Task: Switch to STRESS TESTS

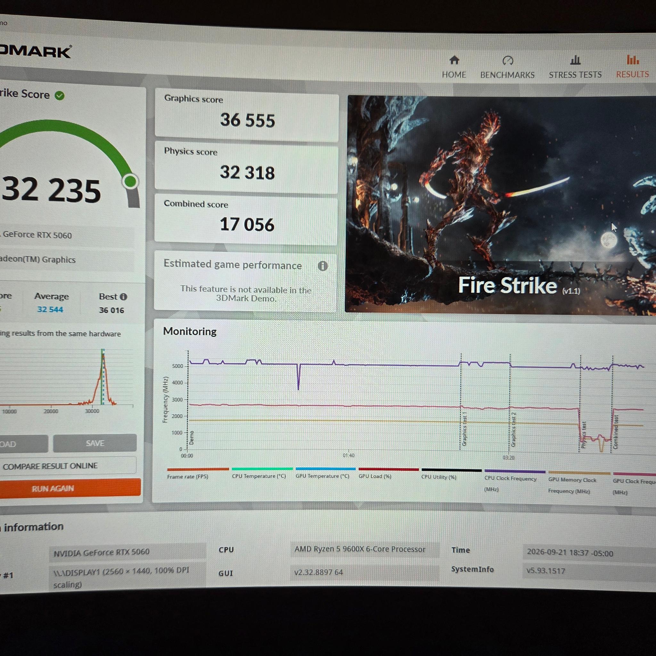Action: pyautogui.click(x=575, y=67)
